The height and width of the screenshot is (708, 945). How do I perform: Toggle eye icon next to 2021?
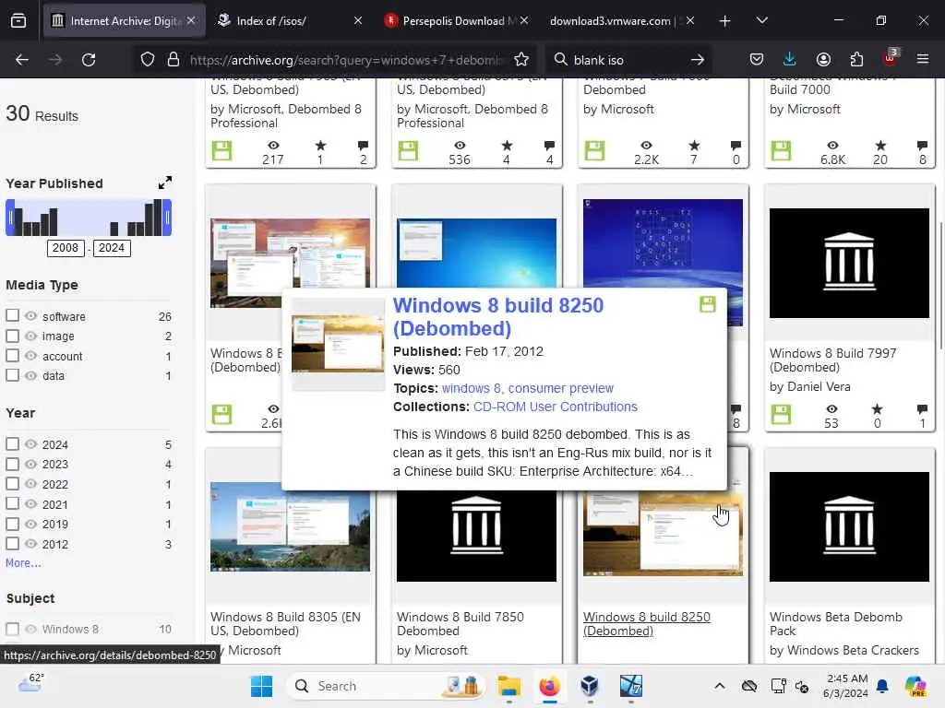30,504
